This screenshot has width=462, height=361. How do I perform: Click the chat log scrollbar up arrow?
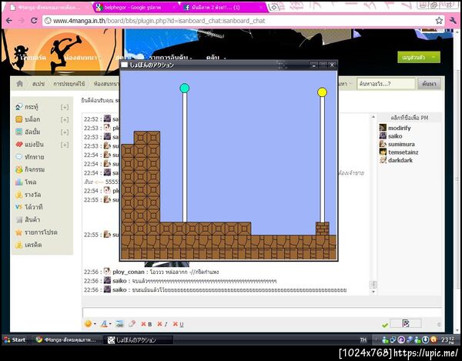pos(373,117)
